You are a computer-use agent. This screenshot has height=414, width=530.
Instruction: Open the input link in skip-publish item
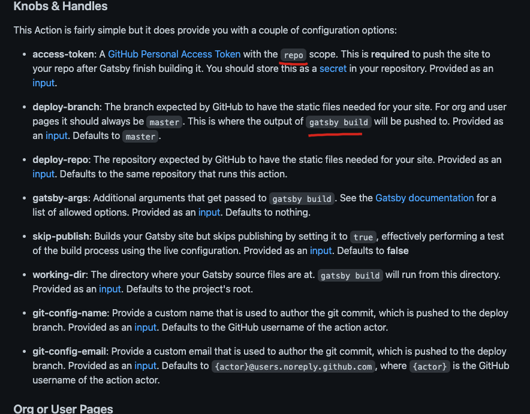click(x=321, y=250)
